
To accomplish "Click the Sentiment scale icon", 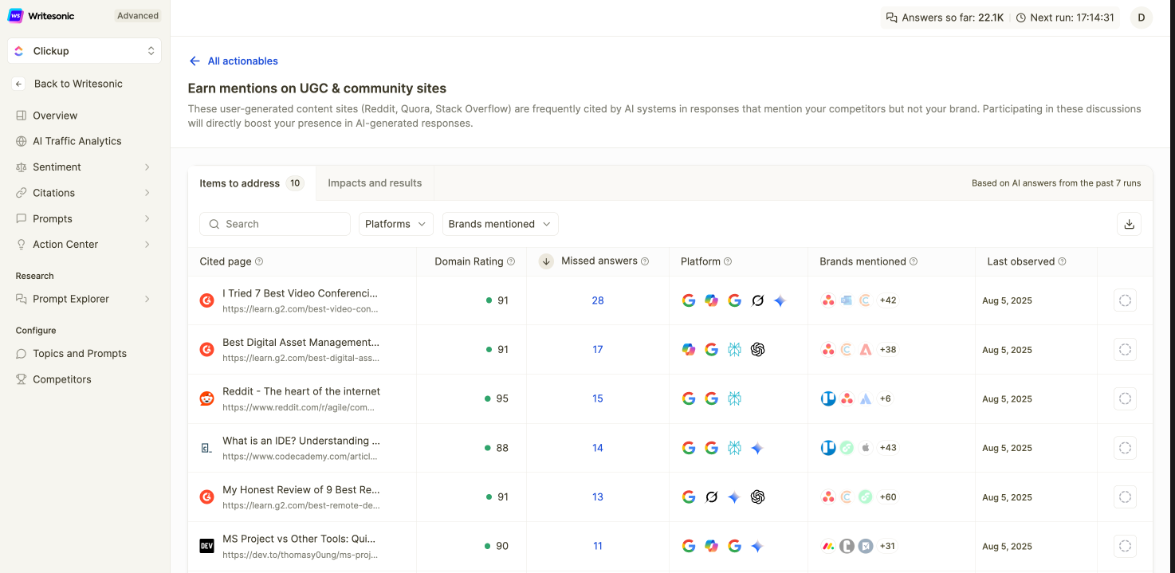I will pyautogui.click(x=22, y=167).
